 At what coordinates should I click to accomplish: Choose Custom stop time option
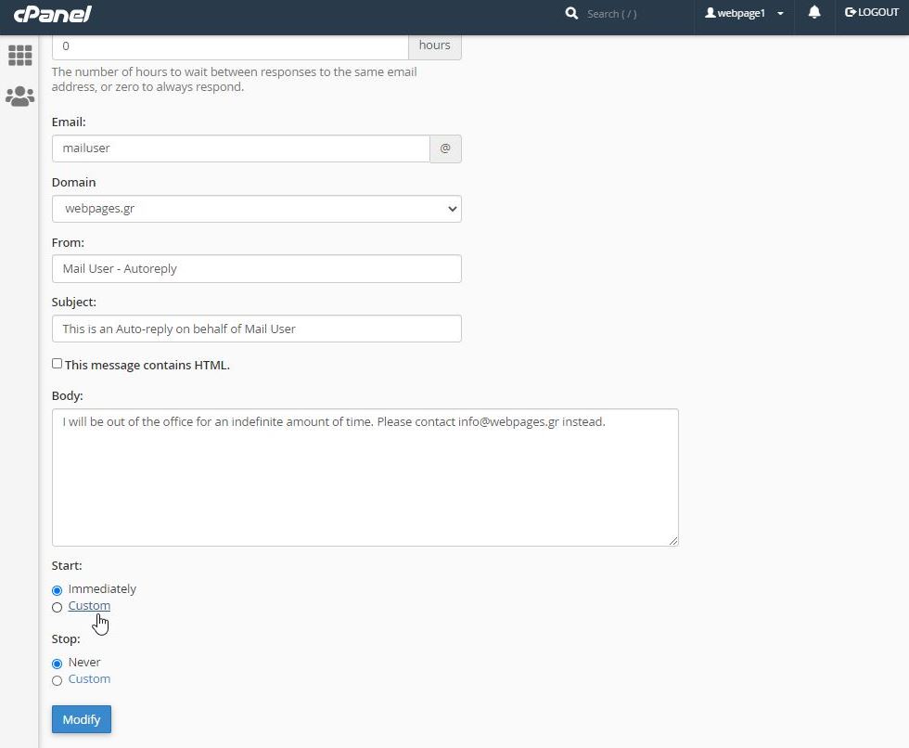[x=58, y=680]
